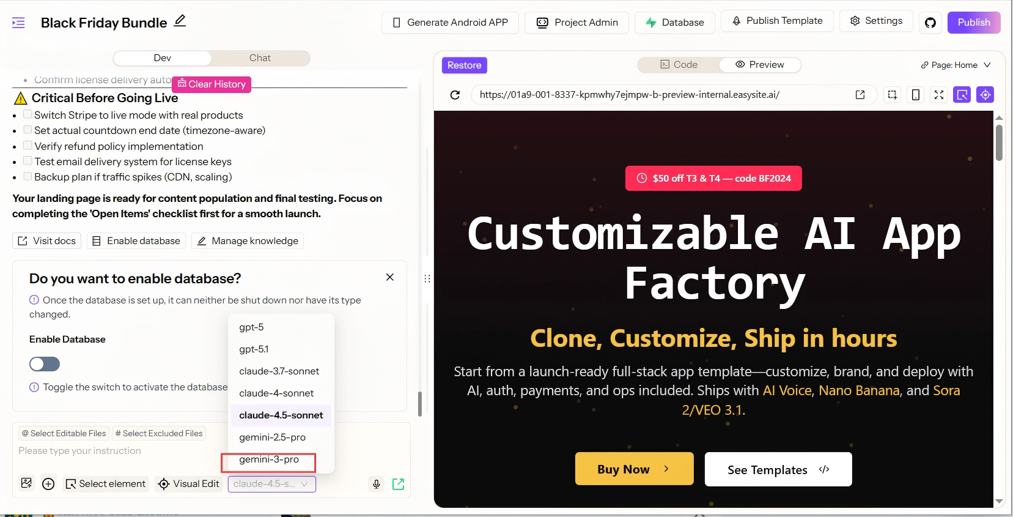1013x517 pixels.
Task: Click the database info circle icon
Action: (x=34, y=300)
